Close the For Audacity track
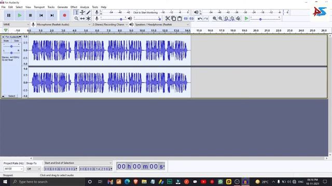332x186 pixels. coord(3,37)
